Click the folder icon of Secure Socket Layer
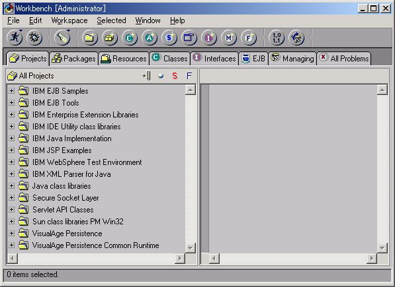 coord(23,197)
